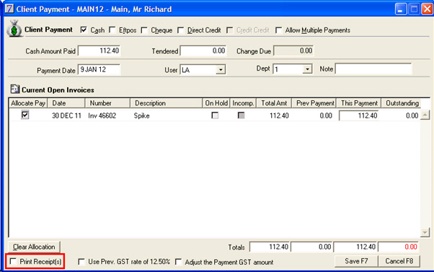
Task: Click the red Outstanding total 0.00
Action: [399, 247]
